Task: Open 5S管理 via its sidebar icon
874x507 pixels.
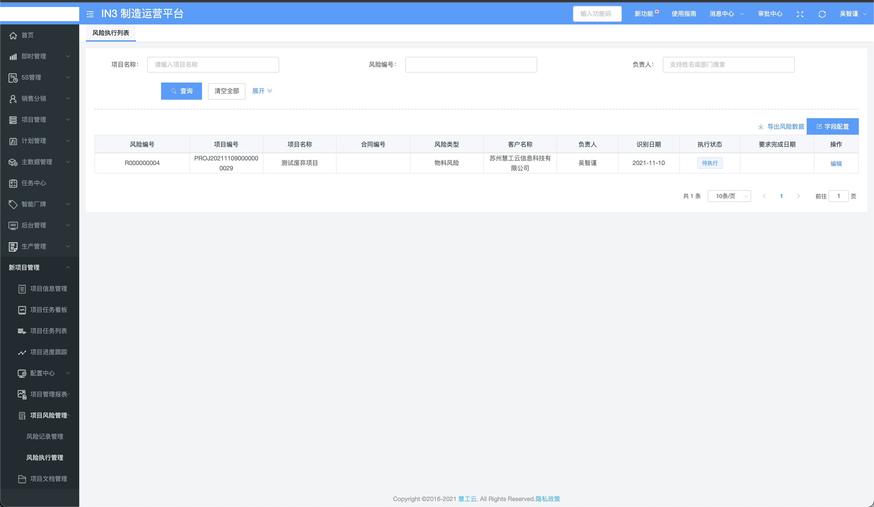Action: tap(13, 78)
